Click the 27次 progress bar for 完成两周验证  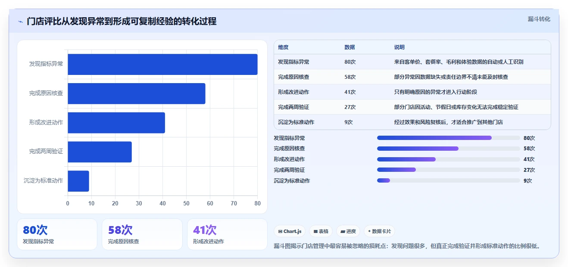(x=448, y=170)
